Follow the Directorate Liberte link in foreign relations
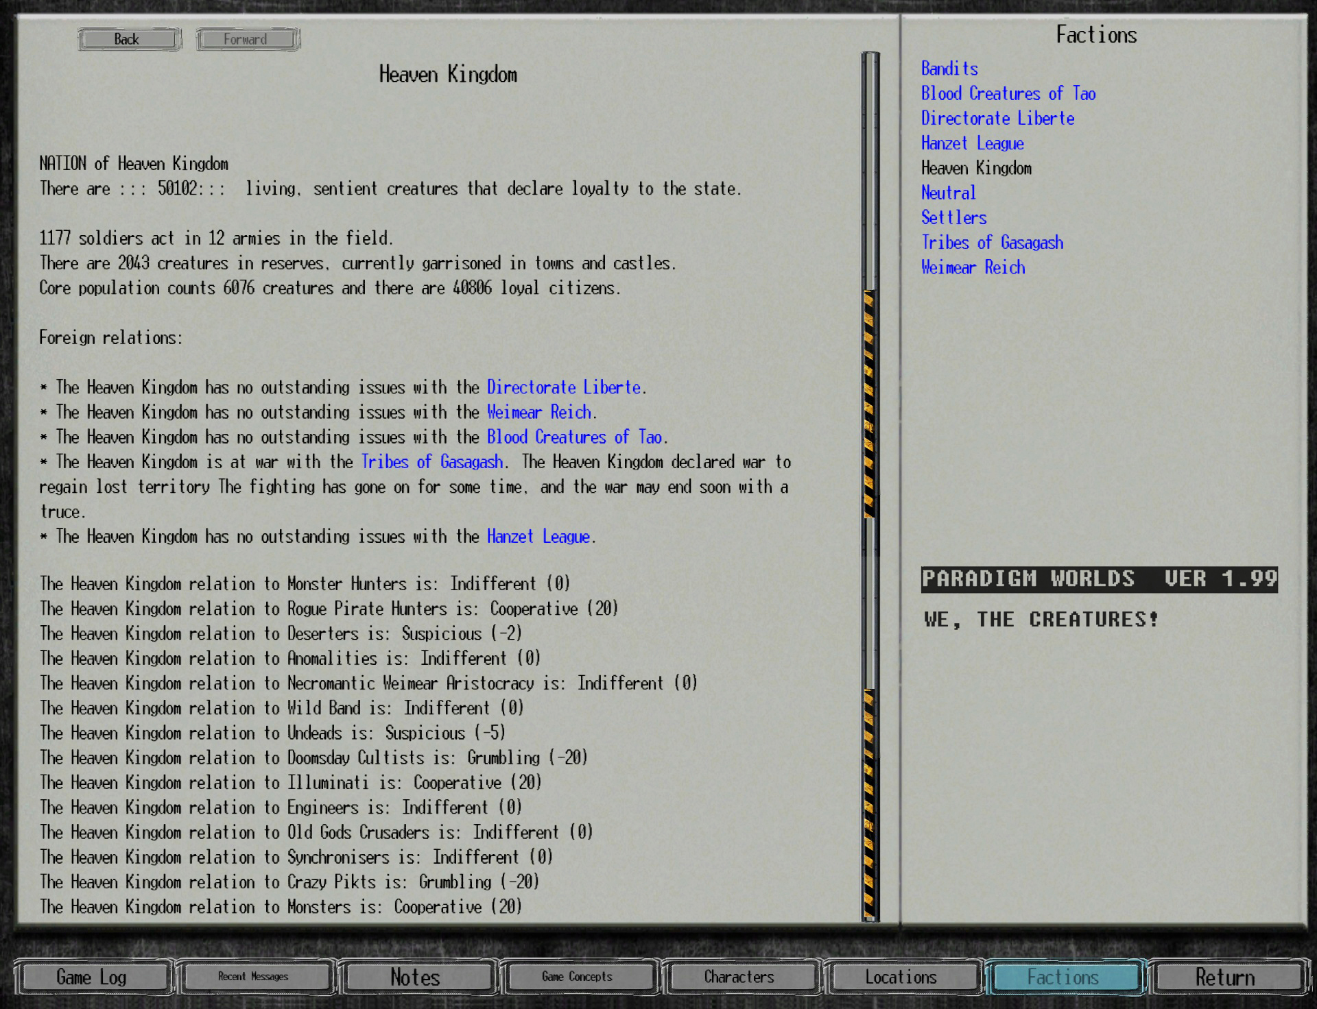This screenshot has height=1009, width=1317. point(564,387)
